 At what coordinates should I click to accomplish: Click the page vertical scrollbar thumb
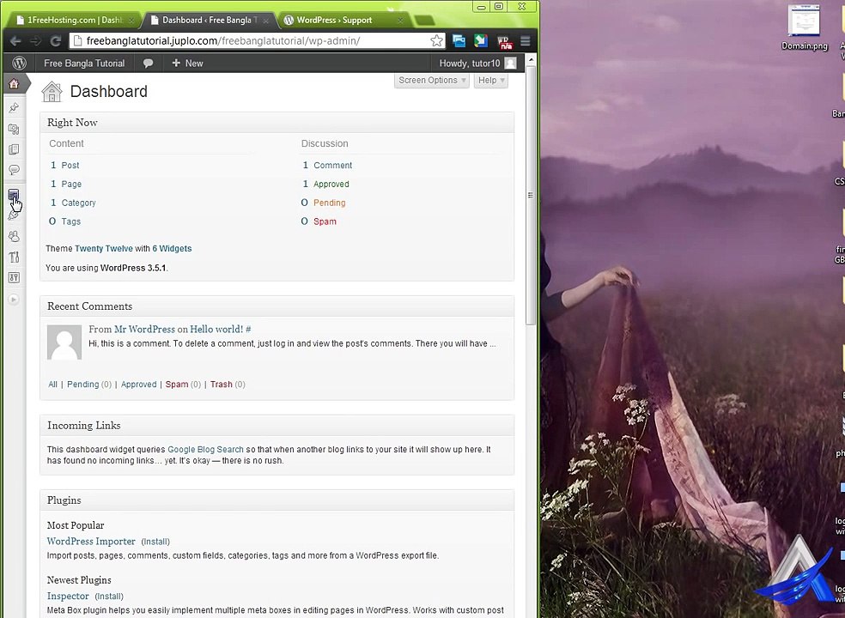click(531, 195)
